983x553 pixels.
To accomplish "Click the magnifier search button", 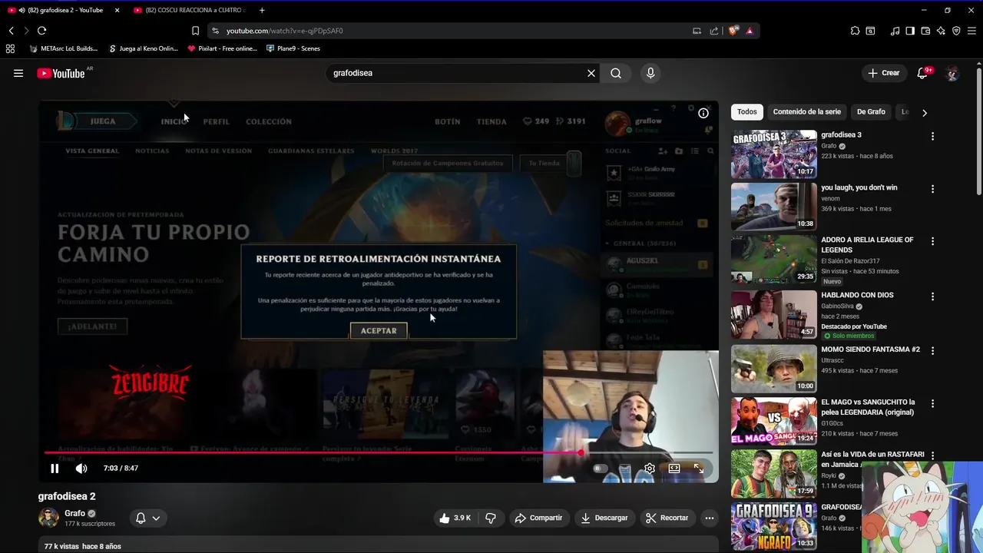I will coord(616,73).
